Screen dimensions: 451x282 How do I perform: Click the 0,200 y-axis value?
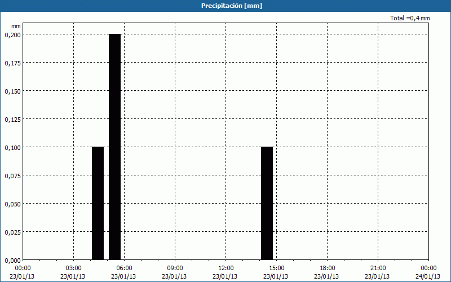coord(12,35)
